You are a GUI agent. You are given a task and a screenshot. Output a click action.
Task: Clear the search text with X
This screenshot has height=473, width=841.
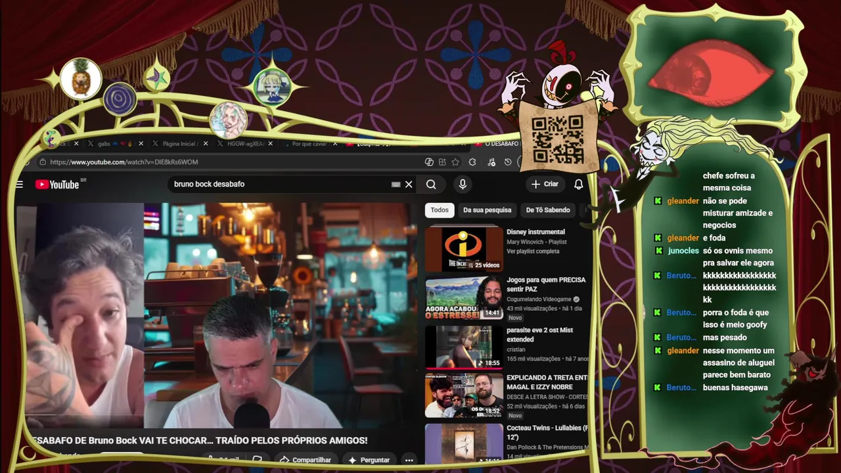tap(409, 185)
